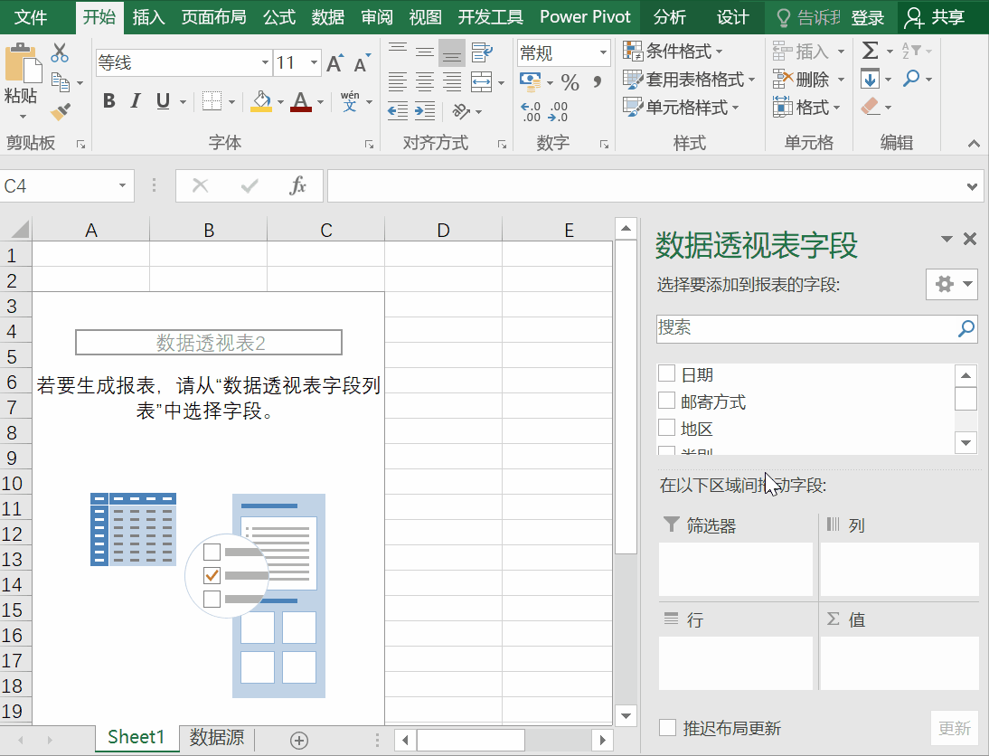Expand the formula bar chevron
Viewport: 989px width, 756px height.
(972, 186)
